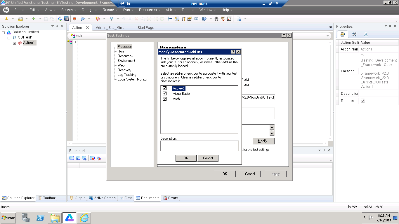
Task: Expand the Action1 node in Solution Explorer
Action: tap(14, 43)
